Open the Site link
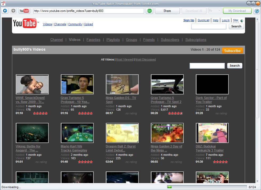261x190 pixels. coord(236,20)
